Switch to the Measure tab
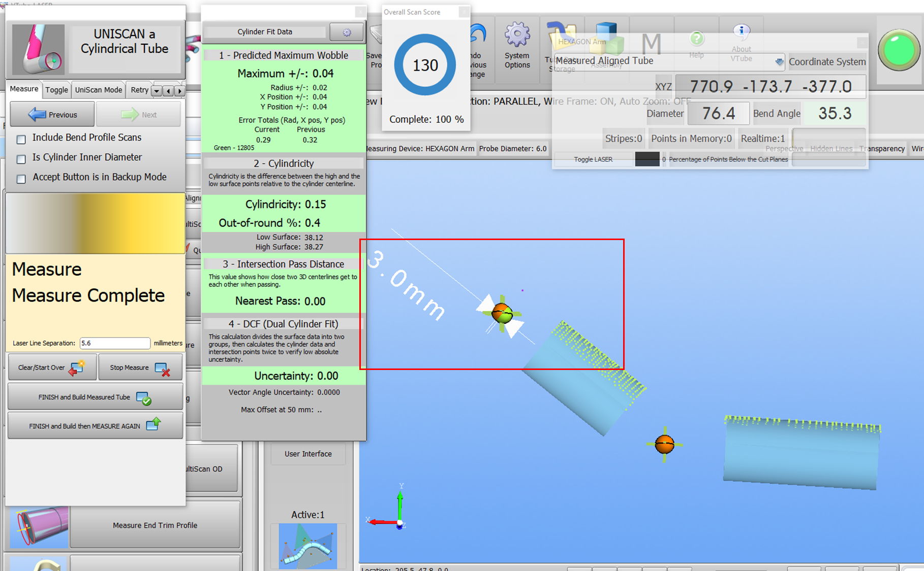The image size is (924, 571). (x=24, y=89)
